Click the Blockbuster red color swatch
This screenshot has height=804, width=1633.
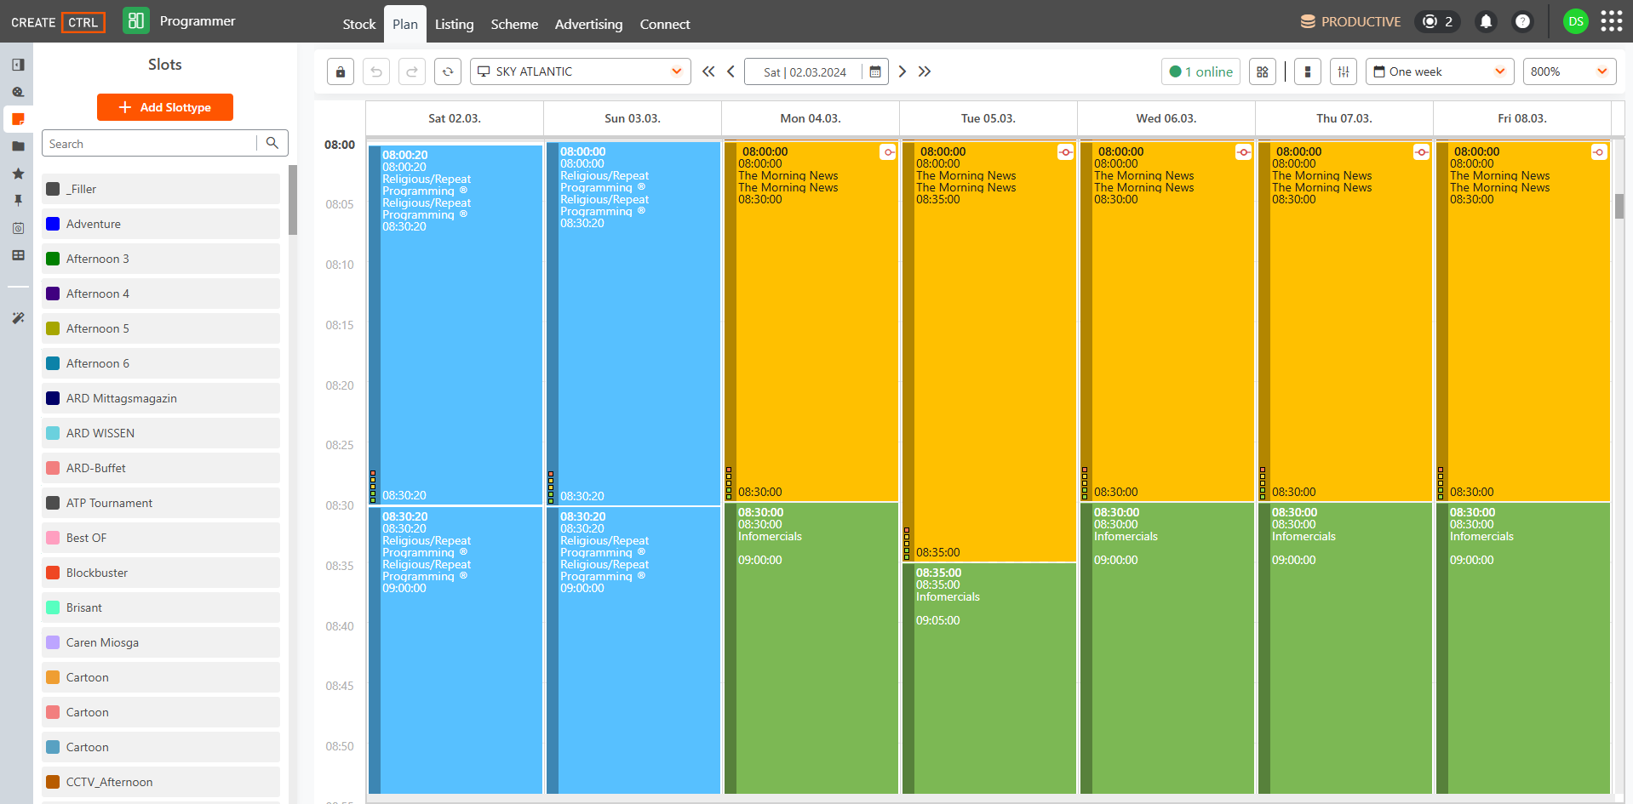click(53, 573)
